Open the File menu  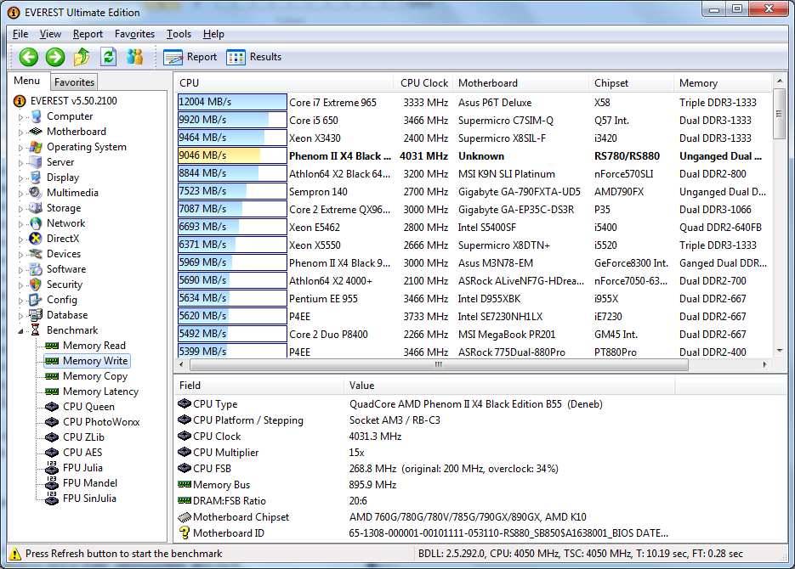[x=20, y=34]
